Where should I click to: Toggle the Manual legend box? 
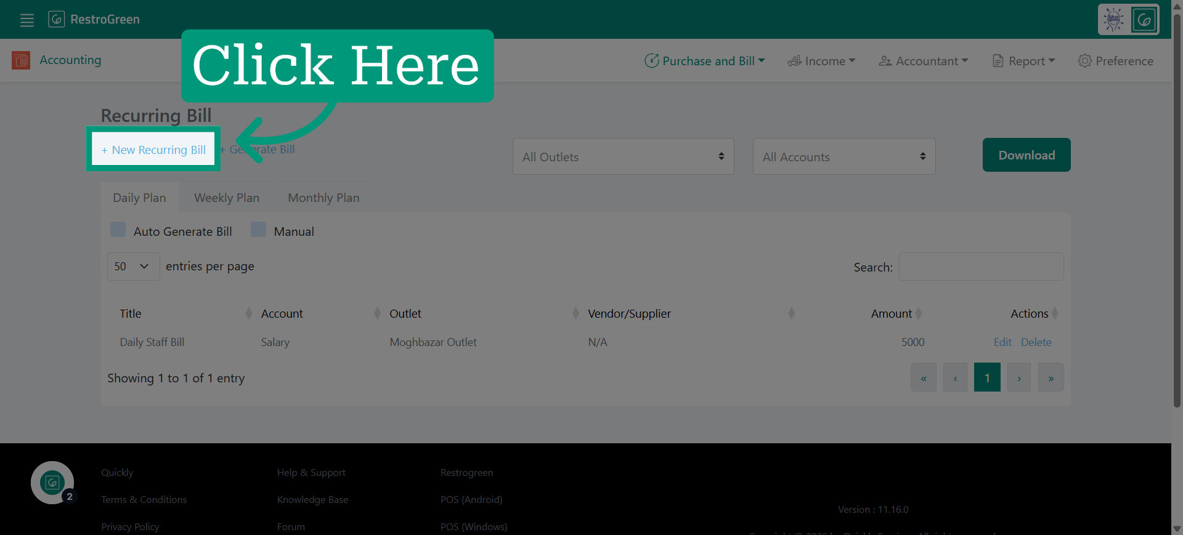tap(258, 230)
